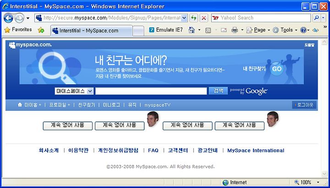Click the Read Mail envelope icon
Screen dimensions: 330x188
pos(224,30)
